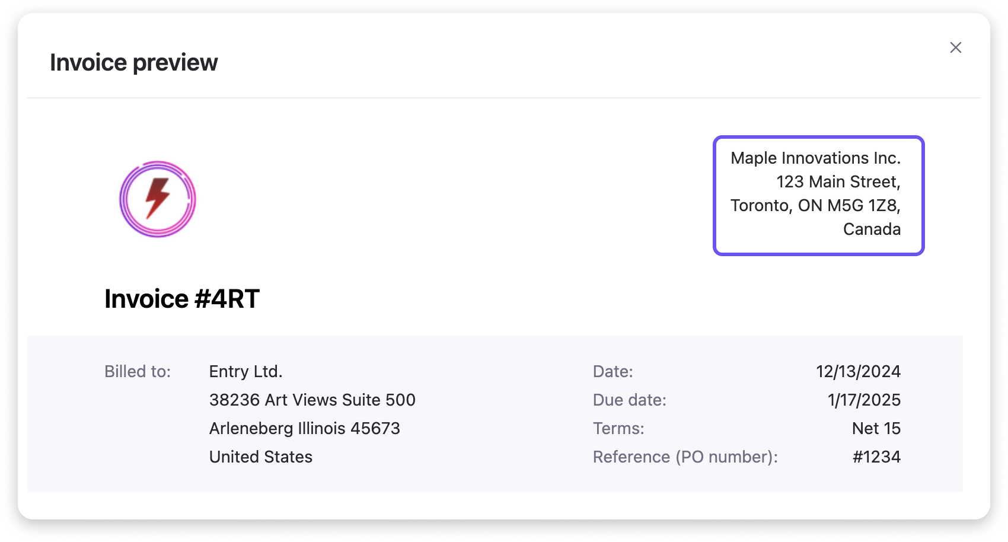Click the United States country line
The image size is (1008, 542).
[x=260, y=457]
